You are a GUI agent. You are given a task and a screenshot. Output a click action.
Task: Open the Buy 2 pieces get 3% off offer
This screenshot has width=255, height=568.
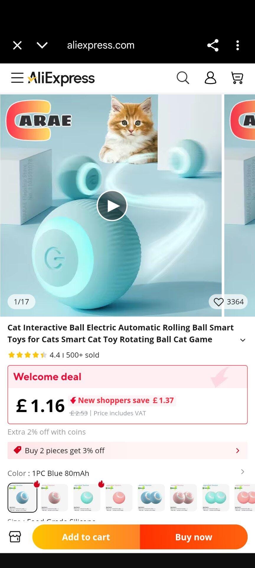[127, 450]
